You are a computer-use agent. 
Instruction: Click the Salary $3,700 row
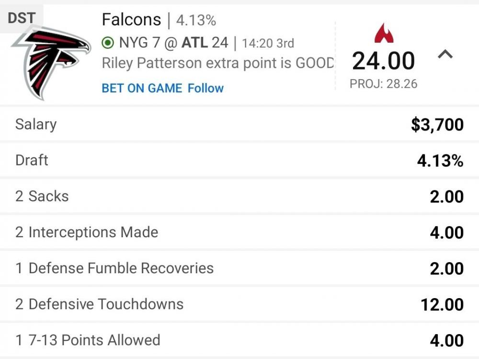(239, 124)
